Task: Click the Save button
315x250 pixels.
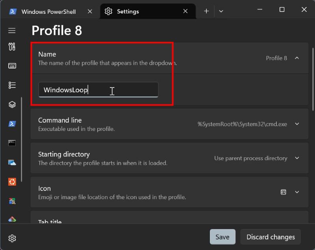Action: (222, 237)
